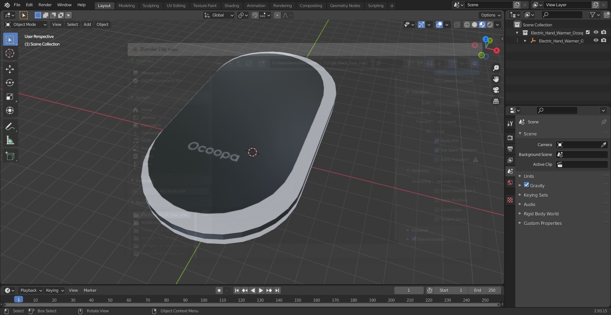Viewport: 611px width, 315px height.
Task: Click the Blender logo menu icon
Action: 6,5
